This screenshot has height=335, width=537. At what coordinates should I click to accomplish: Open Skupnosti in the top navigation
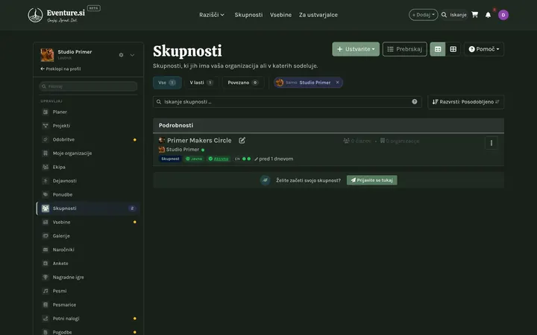coord(248,15)
